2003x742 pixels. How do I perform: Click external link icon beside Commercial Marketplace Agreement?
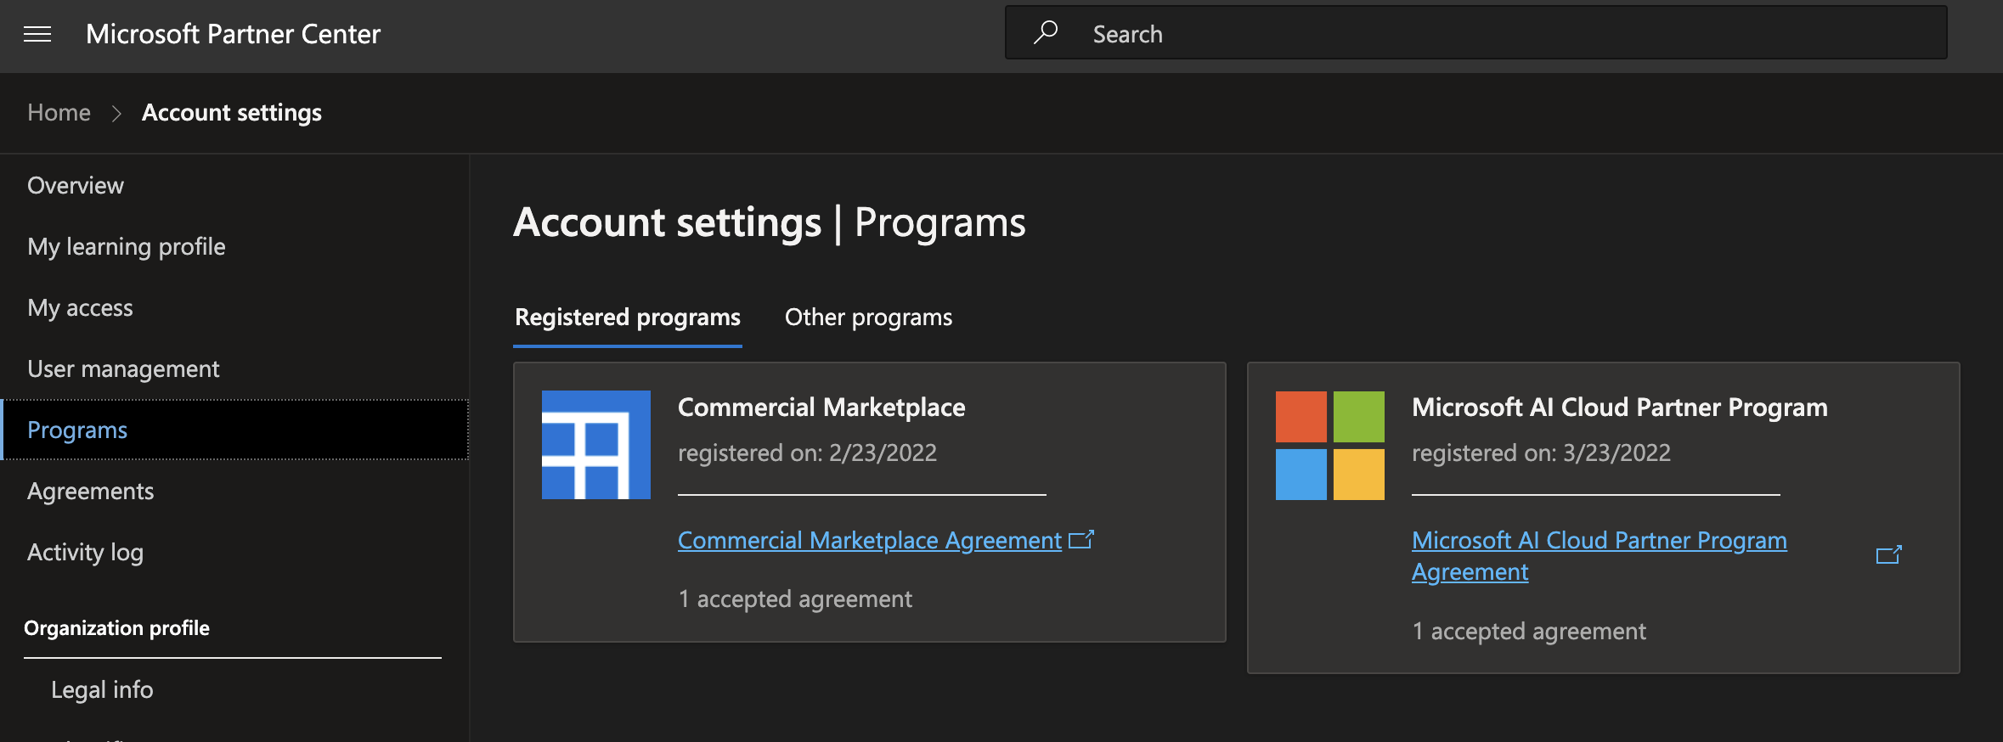click(1080, 540)
